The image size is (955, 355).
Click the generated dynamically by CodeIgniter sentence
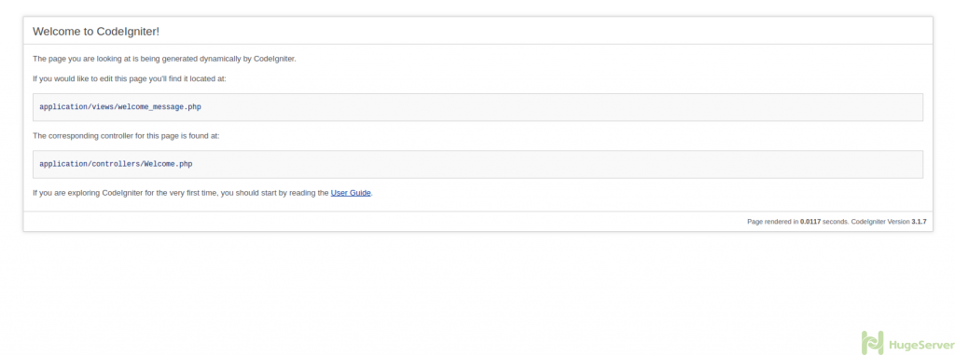[x=164, y=59]
